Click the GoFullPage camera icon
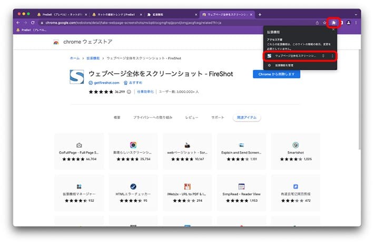374x244 pixels. click(x=79, y=145)
